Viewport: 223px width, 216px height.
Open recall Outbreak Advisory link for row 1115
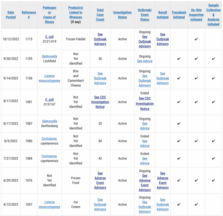[163, 39]
